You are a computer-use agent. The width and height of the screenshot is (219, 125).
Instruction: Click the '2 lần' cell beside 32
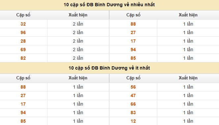pos(78,24)
